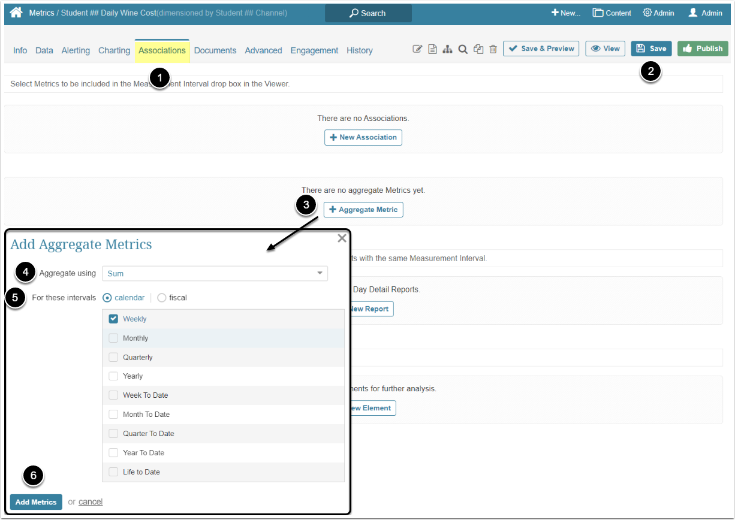Click the magnifier icon beside hierarchy icon

click(x=463, y=49)
